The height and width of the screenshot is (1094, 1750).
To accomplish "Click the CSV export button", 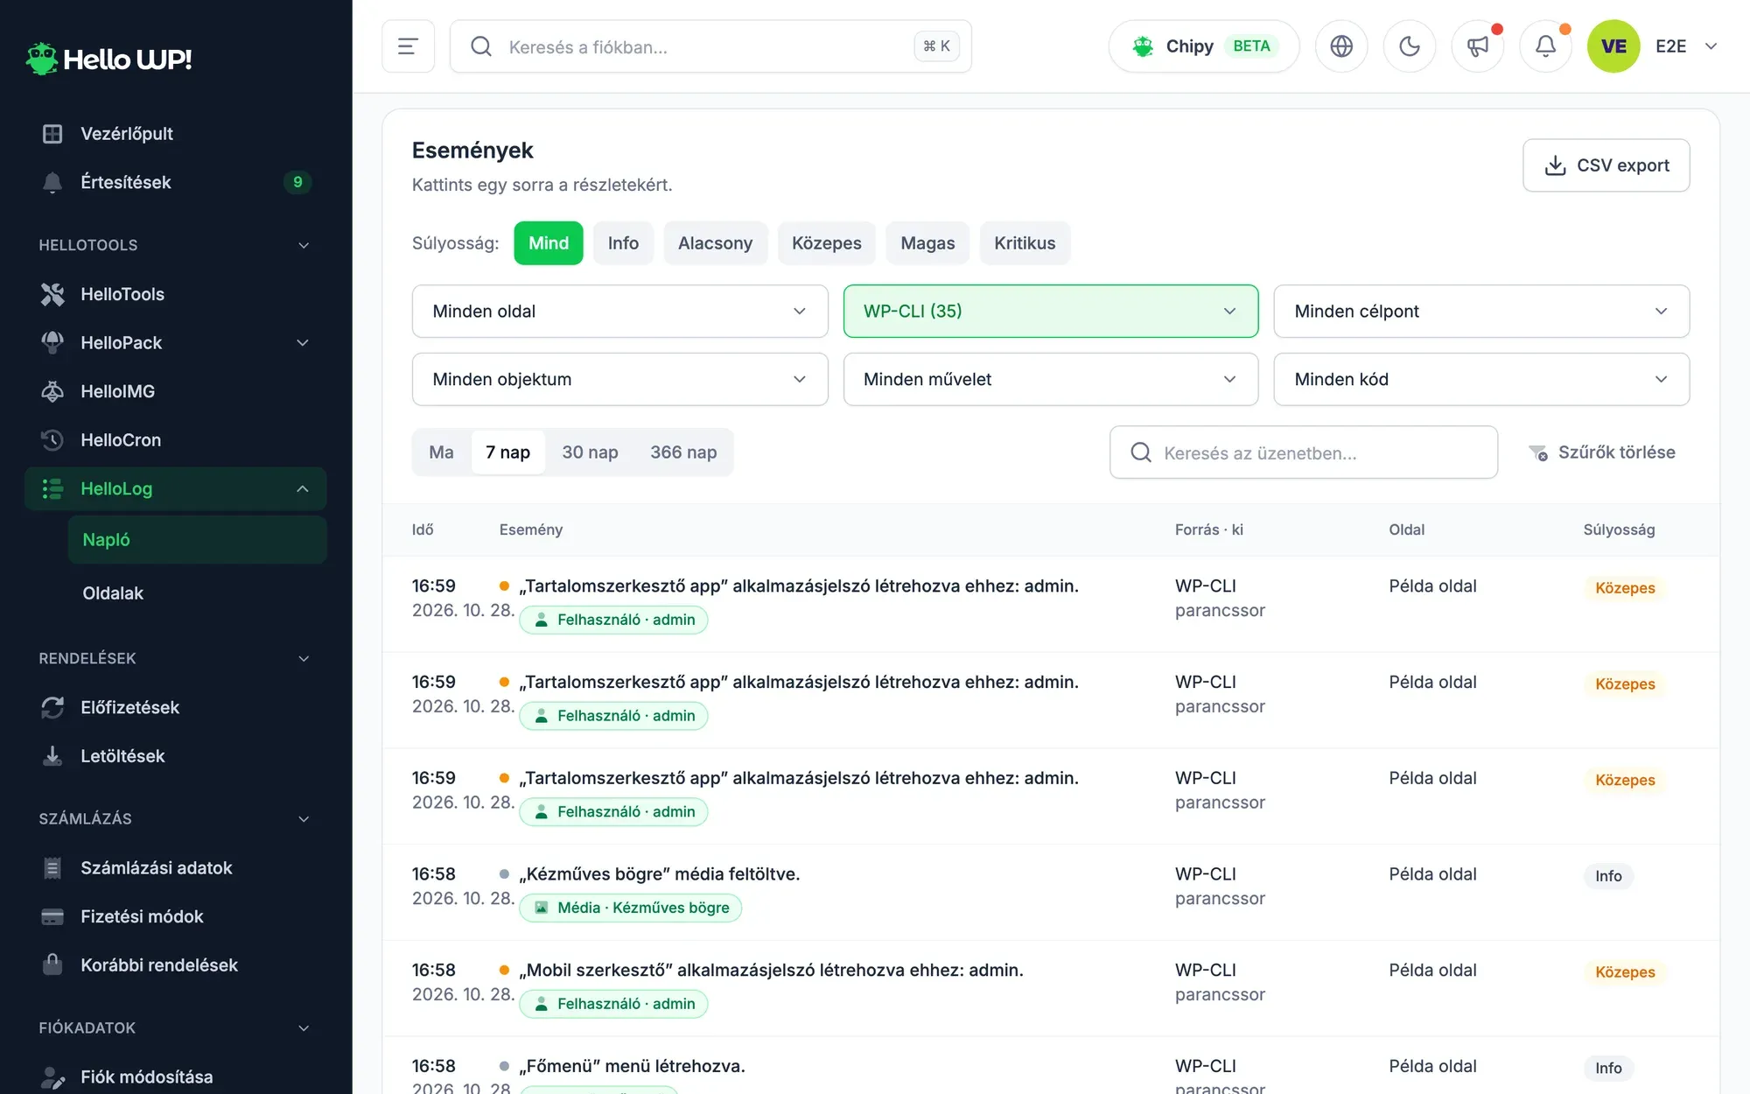I will 1606,165.
